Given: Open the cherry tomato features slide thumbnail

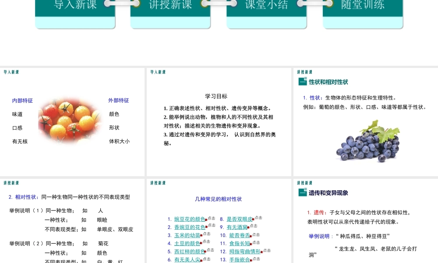Looking at the screenshot, I should 72,122.
